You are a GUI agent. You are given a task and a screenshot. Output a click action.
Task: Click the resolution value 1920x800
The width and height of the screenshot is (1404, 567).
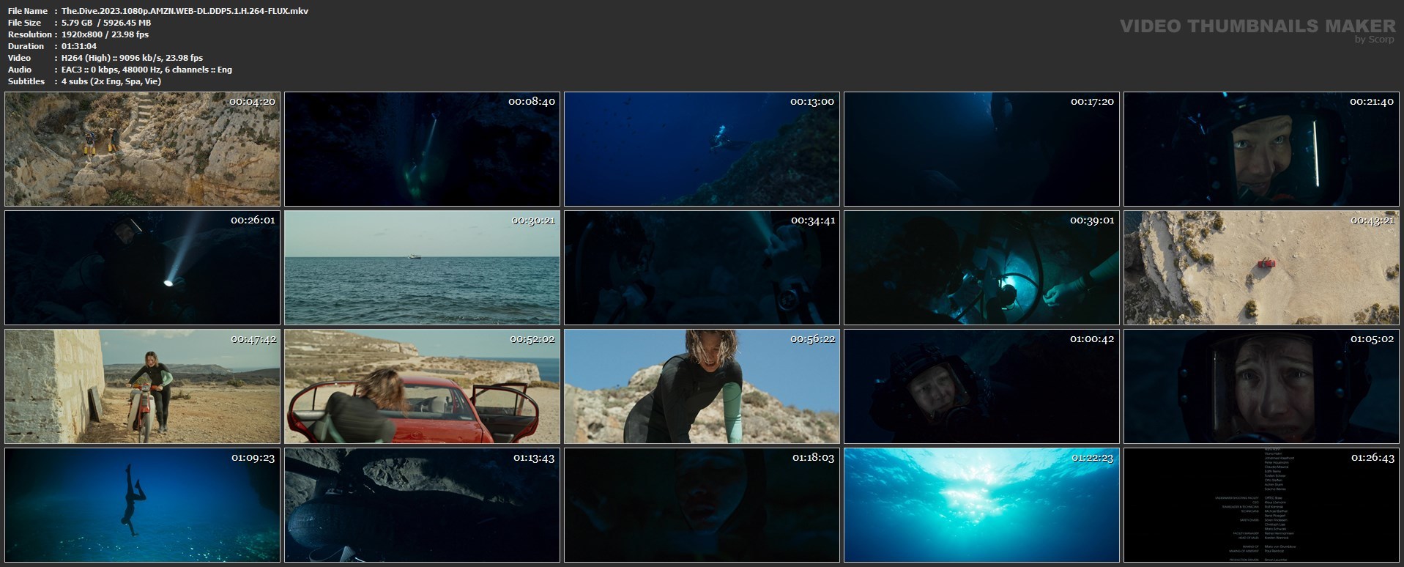[x=105, y=34]
